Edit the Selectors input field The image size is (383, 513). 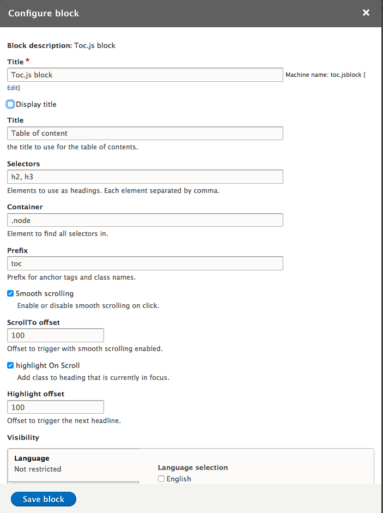pos(145,177)
